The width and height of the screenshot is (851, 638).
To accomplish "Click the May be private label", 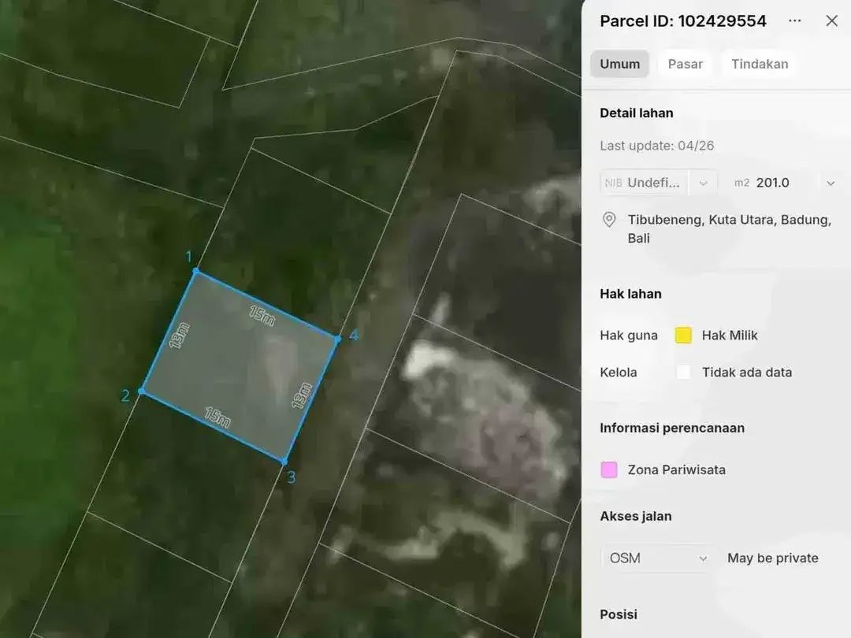I will click(773, 558).
